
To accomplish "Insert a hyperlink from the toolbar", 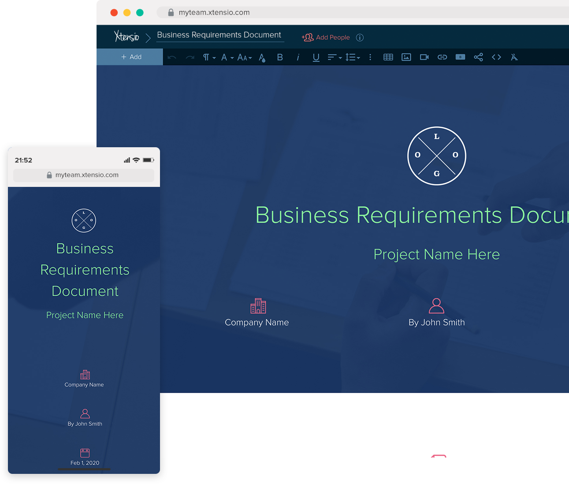I will pyautogui.click(x=442, y=57).
